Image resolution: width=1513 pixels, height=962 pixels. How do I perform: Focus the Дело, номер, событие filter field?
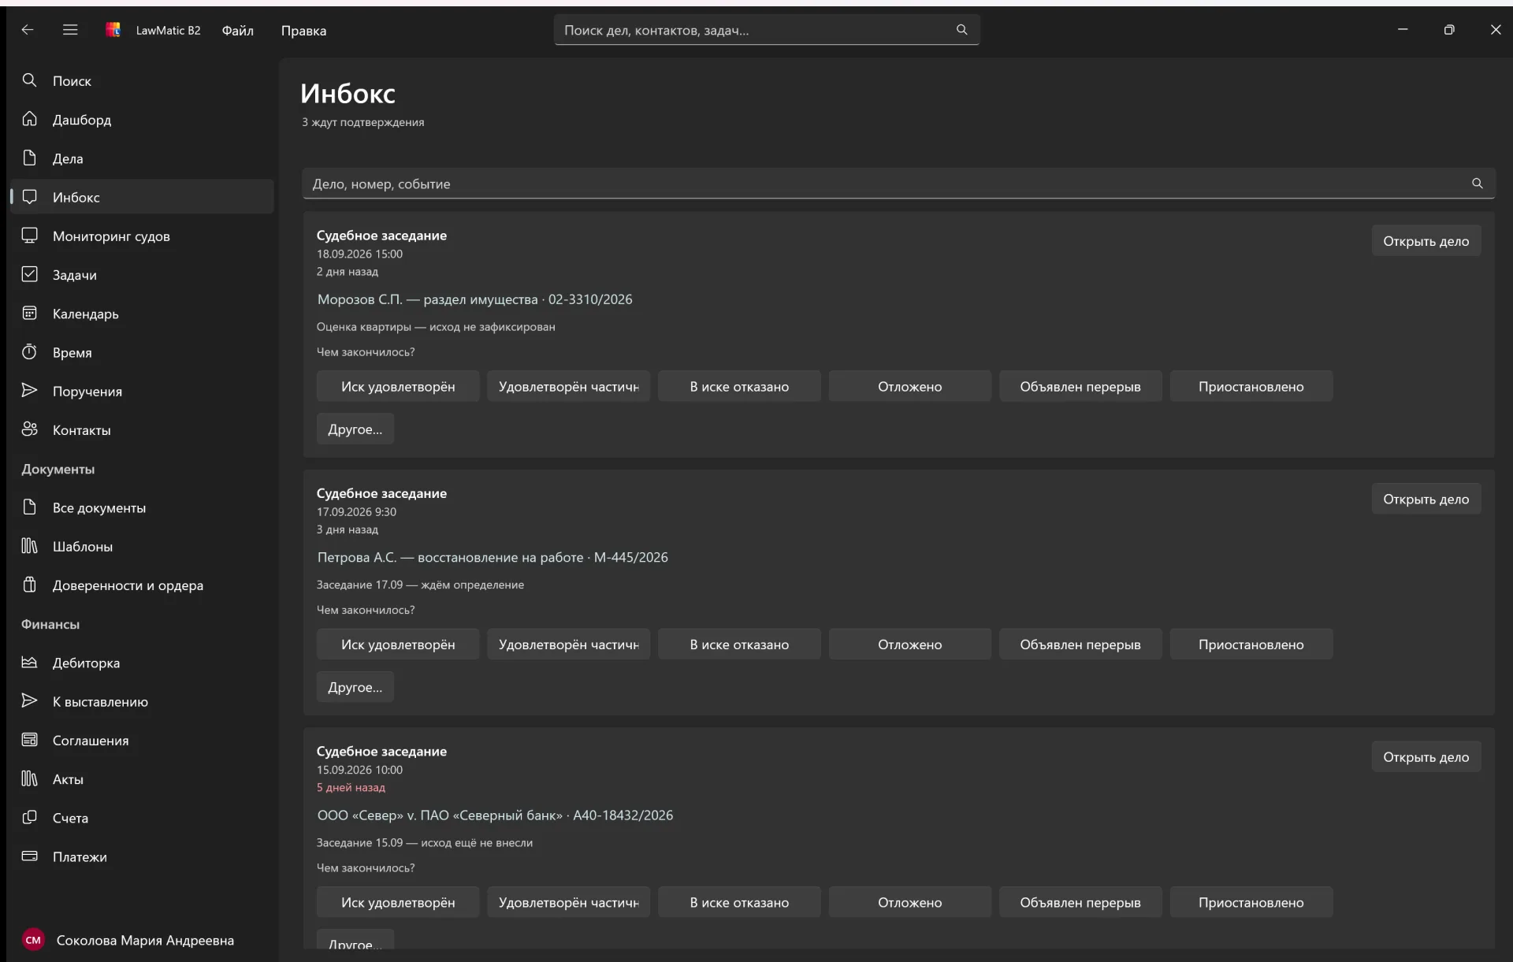[x=898, y=184]
